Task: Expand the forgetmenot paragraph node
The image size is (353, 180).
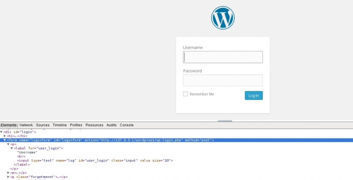Action: 8,177
